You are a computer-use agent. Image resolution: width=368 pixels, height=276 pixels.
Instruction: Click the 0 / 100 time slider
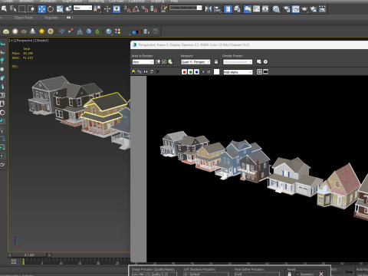pyautogui.click(x=30, y=255)
